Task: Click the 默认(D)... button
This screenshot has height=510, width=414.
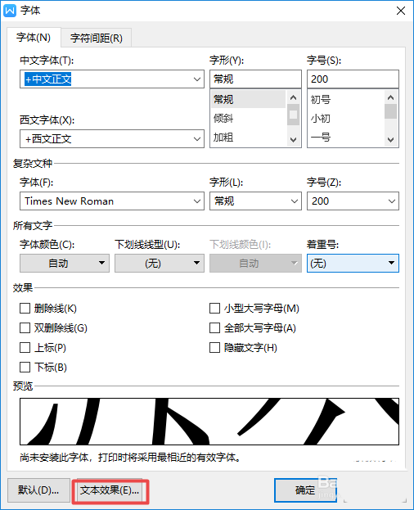Action: click(38, 490)
